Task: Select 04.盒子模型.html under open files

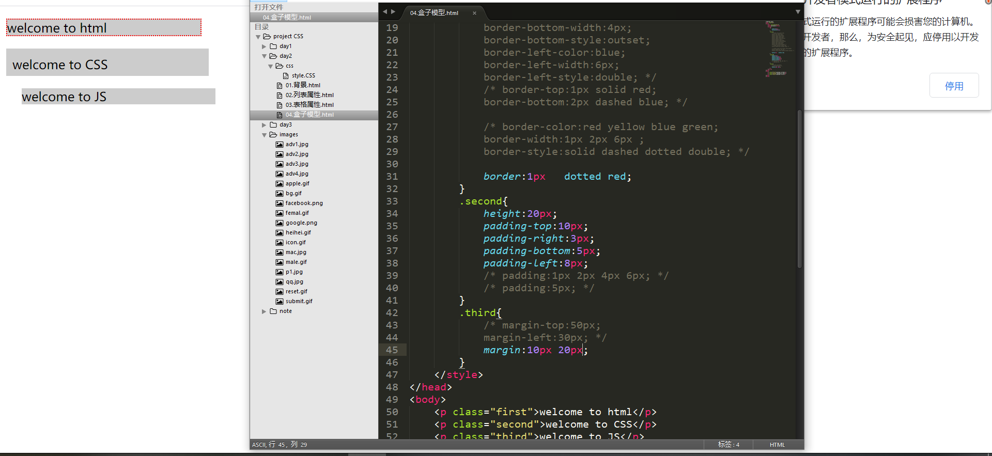Action: (x=314, y=17)
